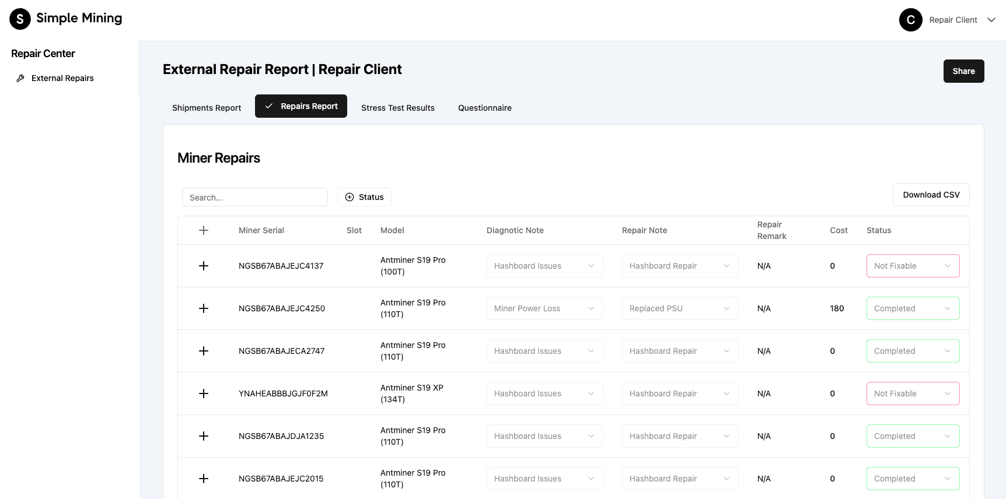Click the Diagnotic Note column header
The image size is (1006, 499).
point(515,230)
